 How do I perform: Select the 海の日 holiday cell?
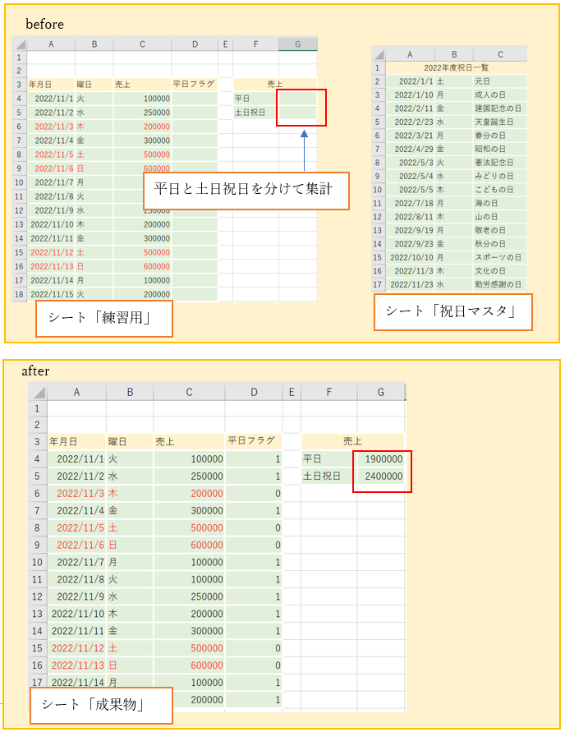coord(498,203)
